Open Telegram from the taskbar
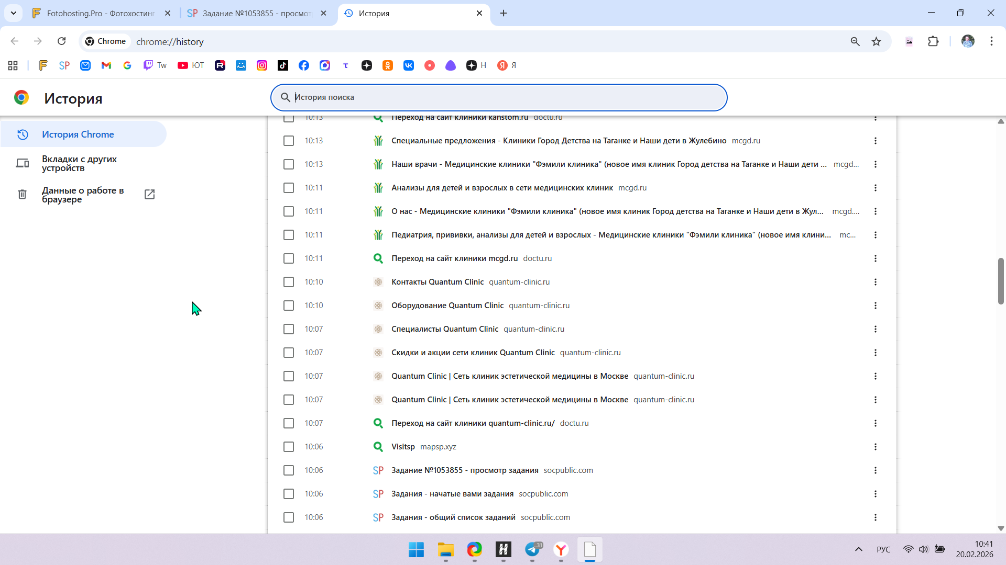 [532, 549]
